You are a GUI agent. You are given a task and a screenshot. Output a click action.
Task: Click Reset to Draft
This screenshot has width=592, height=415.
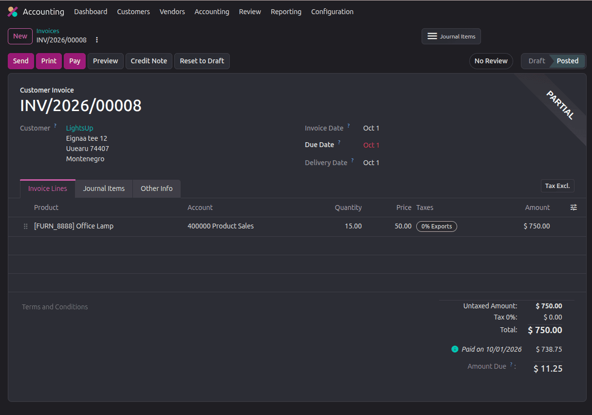tap(202, 61)
